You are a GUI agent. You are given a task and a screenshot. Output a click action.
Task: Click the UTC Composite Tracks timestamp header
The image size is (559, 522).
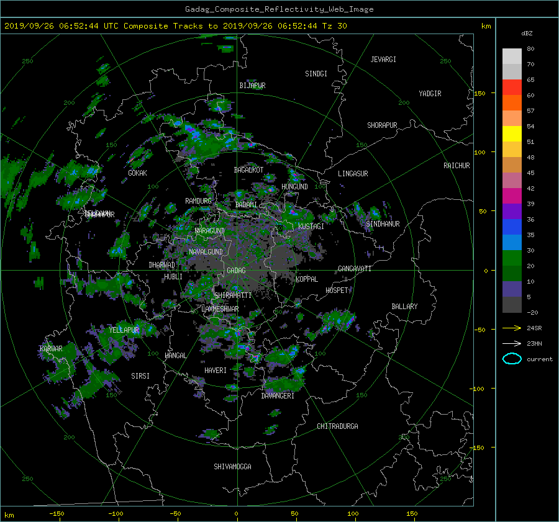click(x=175, y=26)
